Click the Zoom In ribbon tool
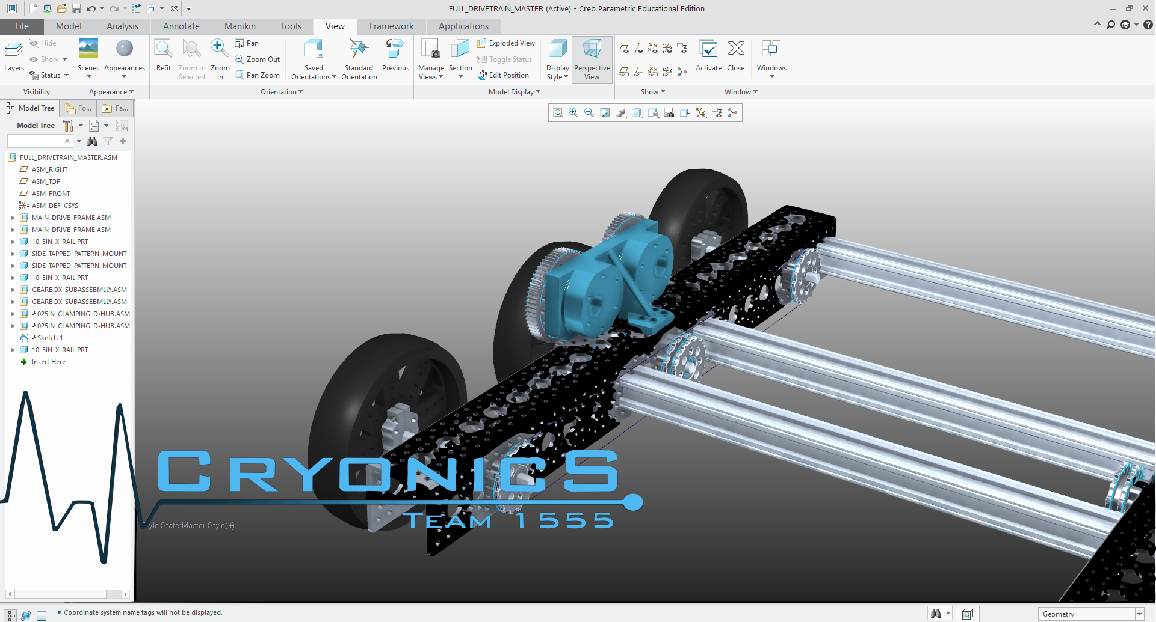 coord(220,59)
